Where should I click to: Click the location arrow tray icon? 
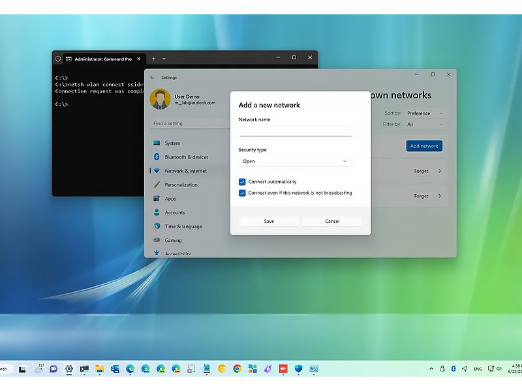(465, 369)
